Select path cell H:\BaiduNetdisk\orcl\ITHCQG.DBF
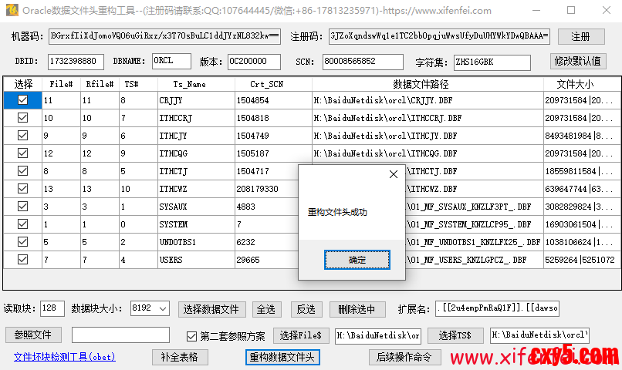 [428, 153]
